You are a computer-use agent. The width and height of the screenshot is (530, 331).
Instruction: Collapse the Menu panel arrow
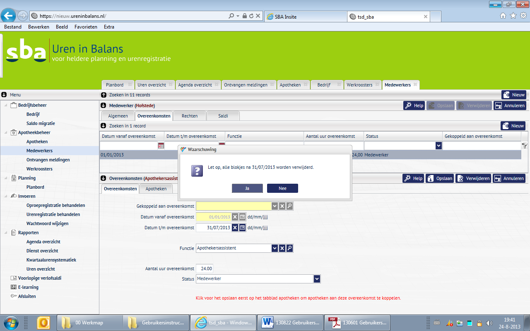pyautogui.click(x=4, y=95)
